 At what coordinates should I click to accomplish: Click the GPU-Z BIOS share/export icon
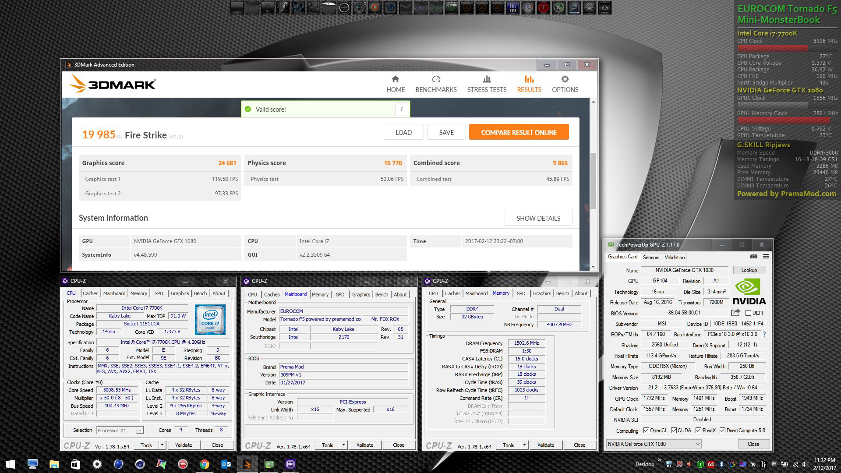tap(735, 313)
